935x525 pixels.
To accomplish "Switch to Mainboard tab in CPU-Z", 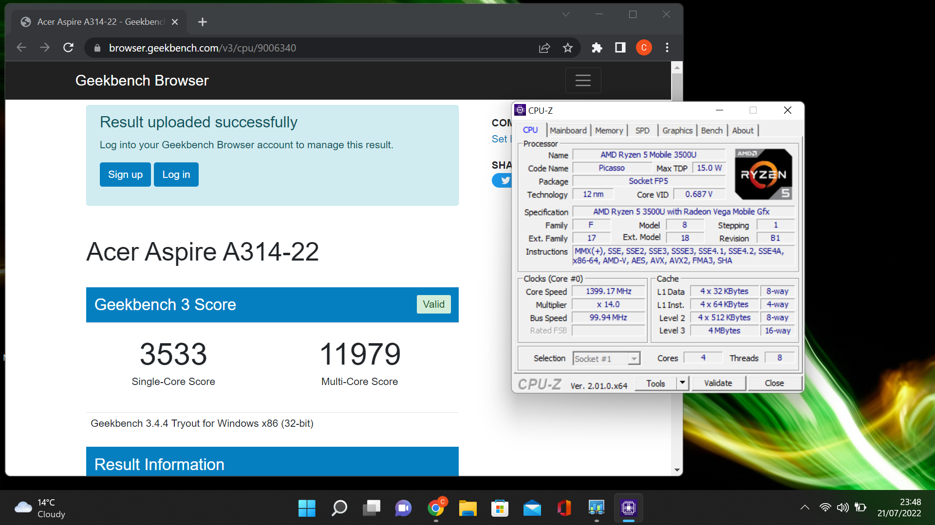I will point(568,130).
